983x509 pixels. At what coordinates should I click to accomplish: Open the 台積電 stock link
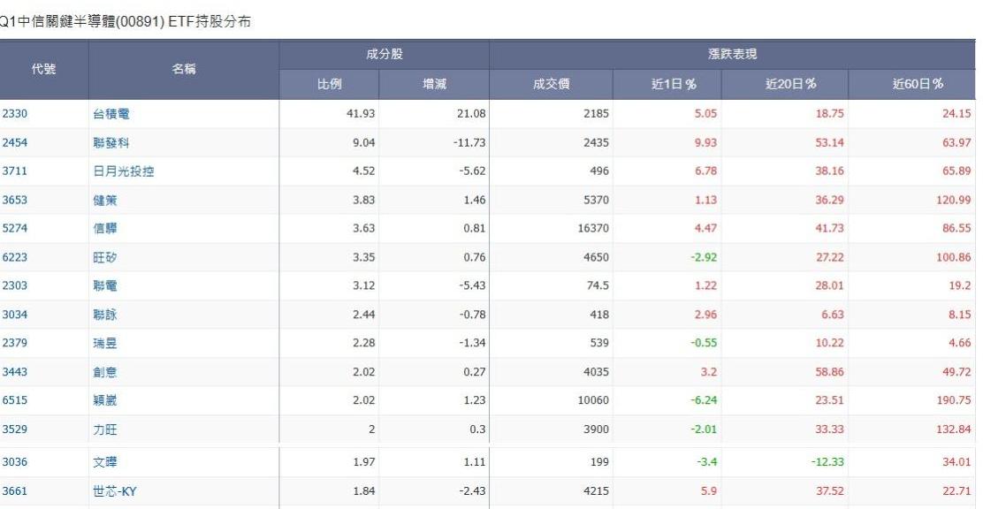pos(110,114)
